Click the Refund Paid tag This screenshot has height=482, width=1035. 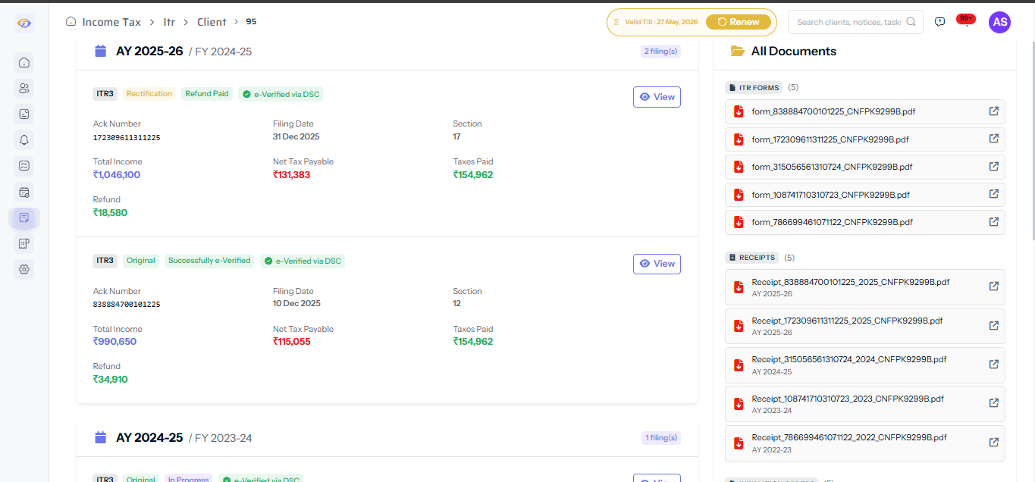207,94
